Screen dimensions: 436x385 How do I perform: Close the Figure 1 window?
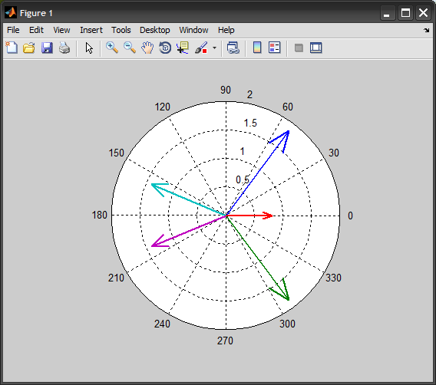pyautogui.click(x=423, y=13)
